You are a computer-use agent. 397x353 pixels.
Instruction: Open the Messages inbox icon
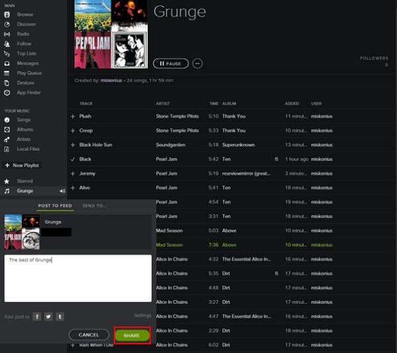pyautogui.click(x=7, y=64)
